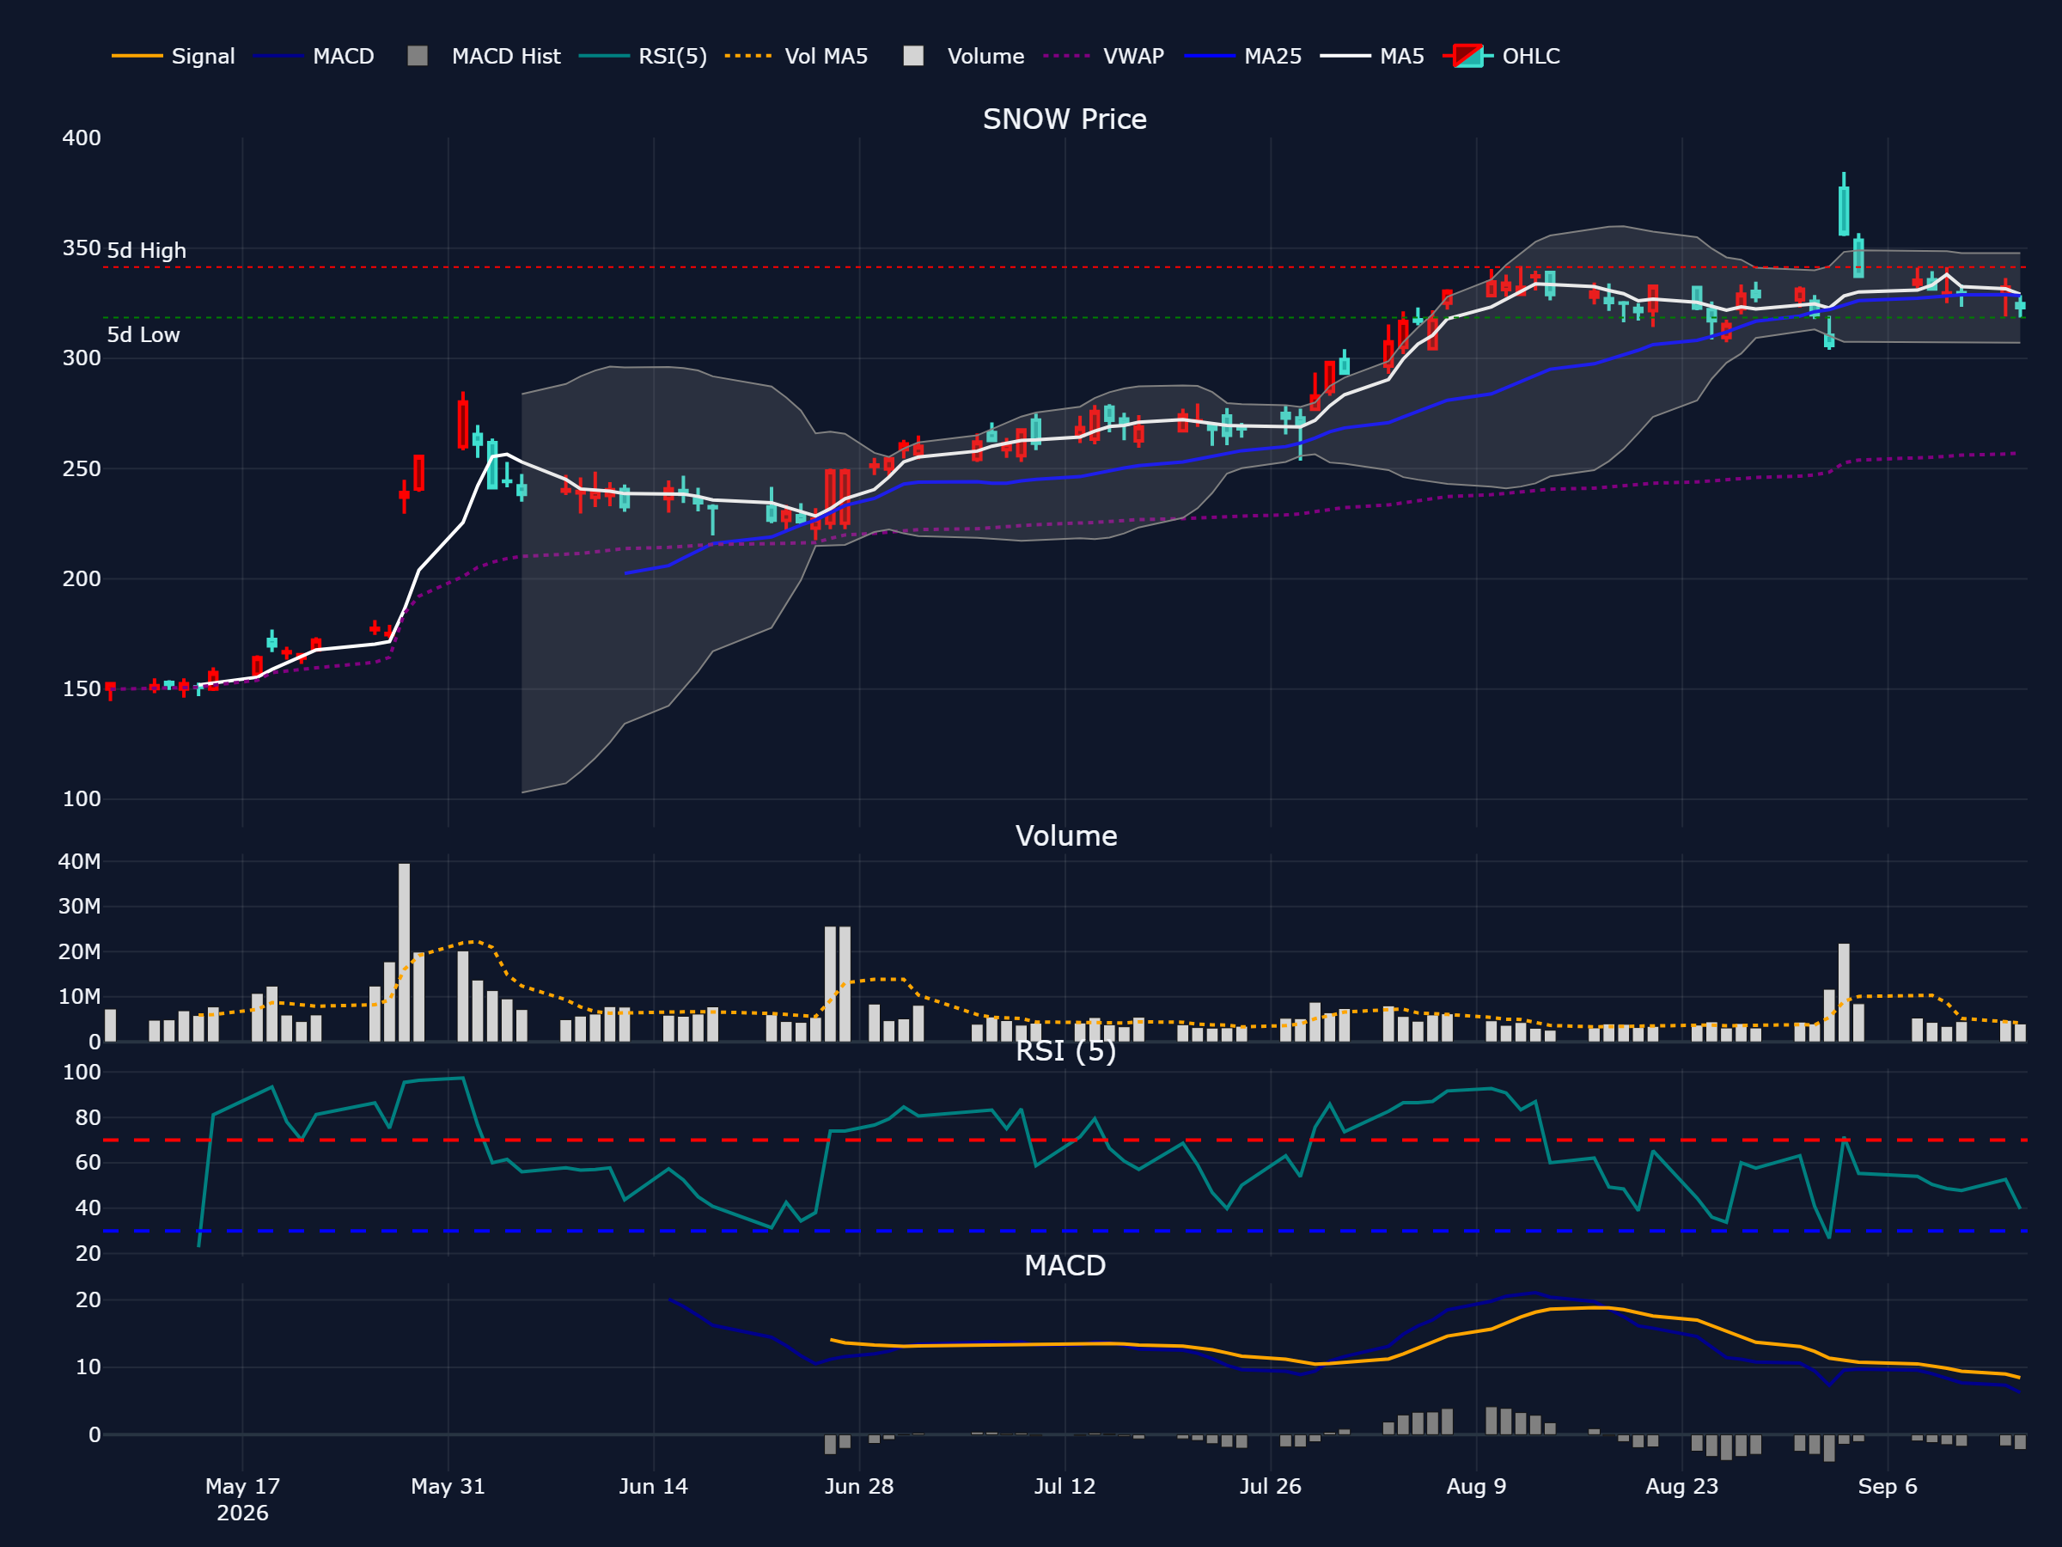Click the Jul 26 date tick
This screenshot has width=2062, height=1547.
1271,1486
